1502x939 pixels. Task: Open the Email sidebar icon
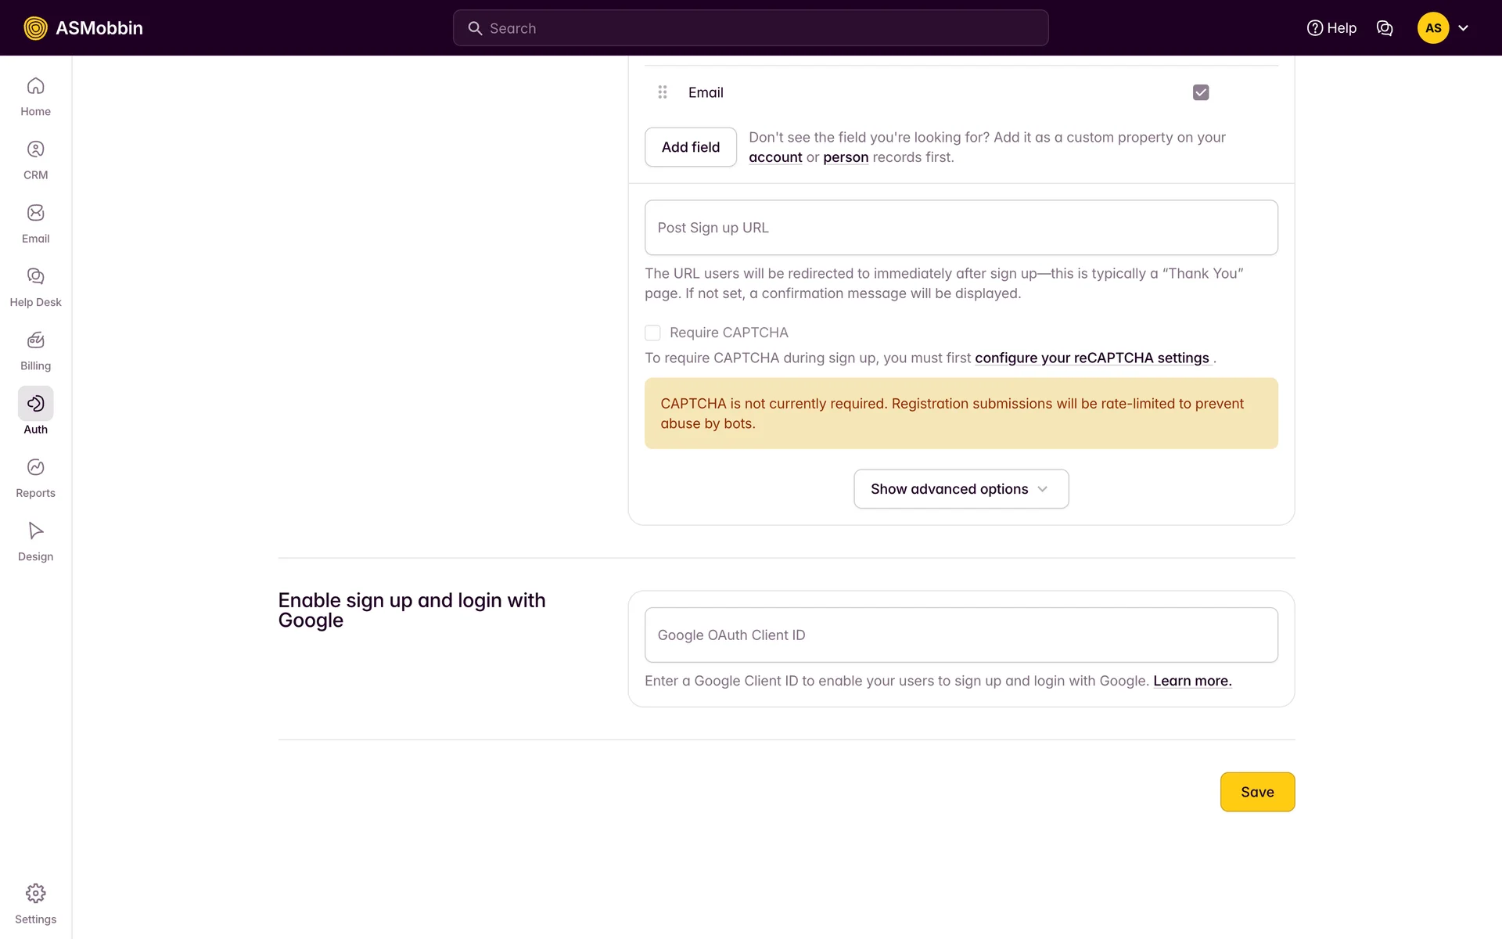pyautogui.click(x=35, y=213)
